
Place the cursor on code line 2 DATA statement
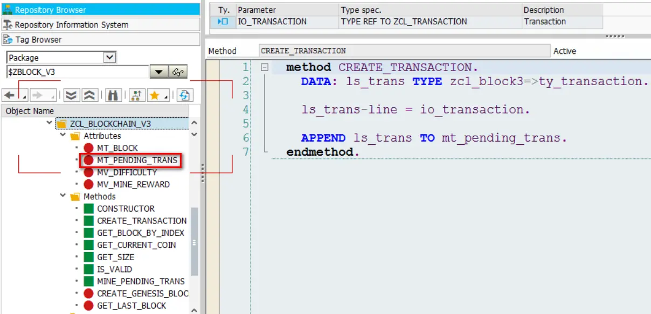(474, 81)
